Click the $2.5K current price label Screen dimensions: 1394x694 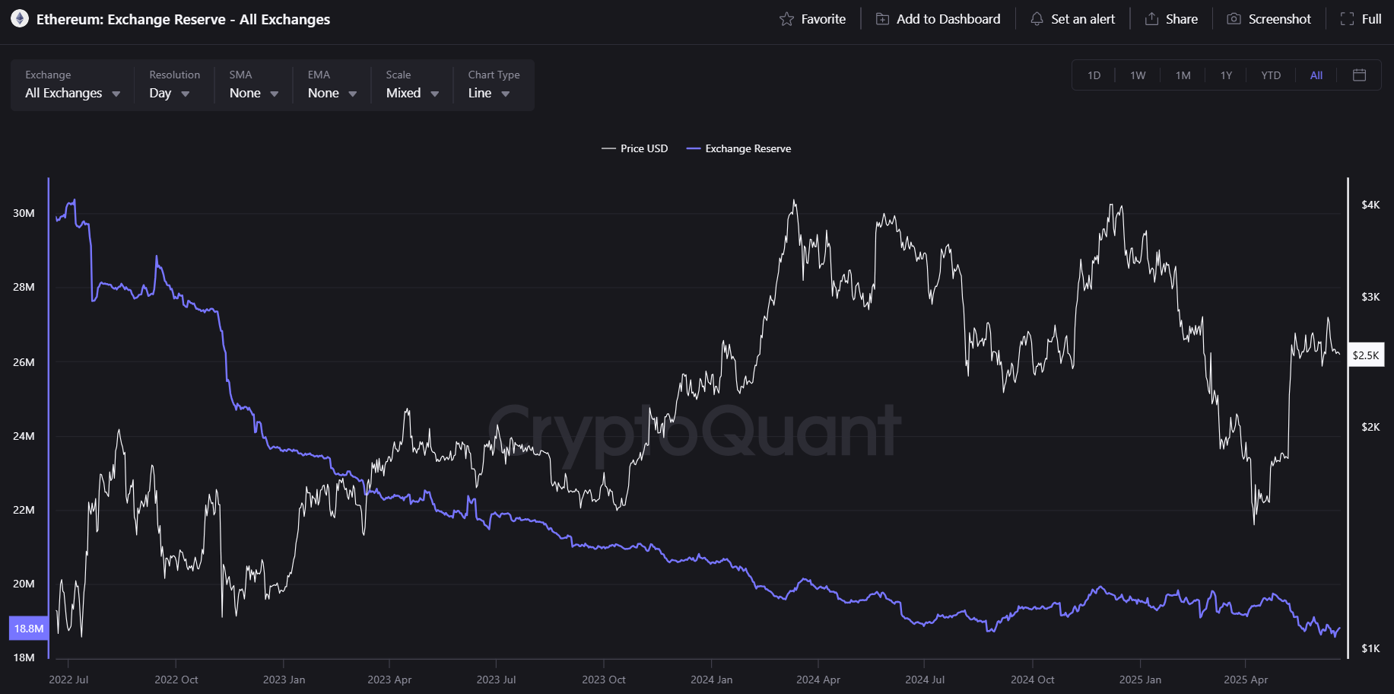point(1366,355)
